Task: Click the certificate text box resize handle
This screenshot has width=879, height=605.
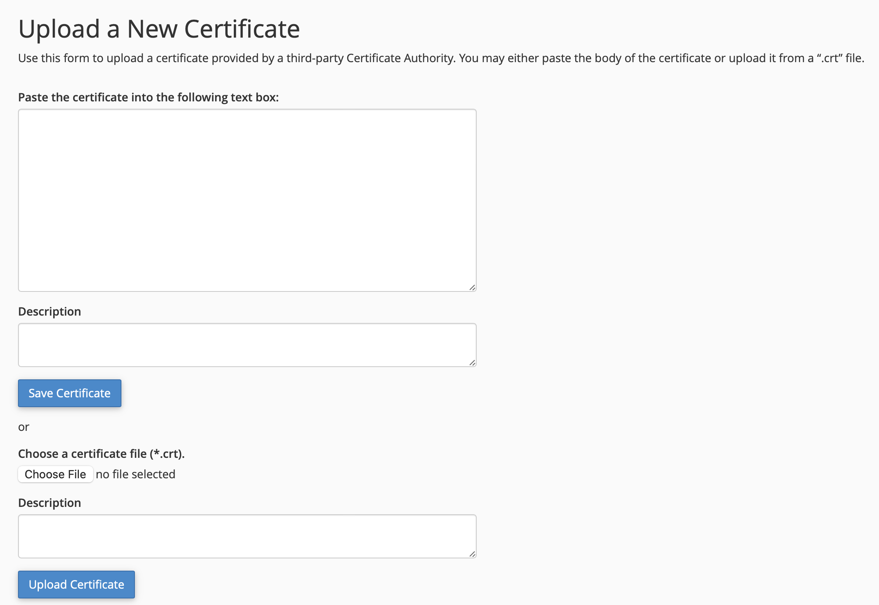Action: (472, 287)
